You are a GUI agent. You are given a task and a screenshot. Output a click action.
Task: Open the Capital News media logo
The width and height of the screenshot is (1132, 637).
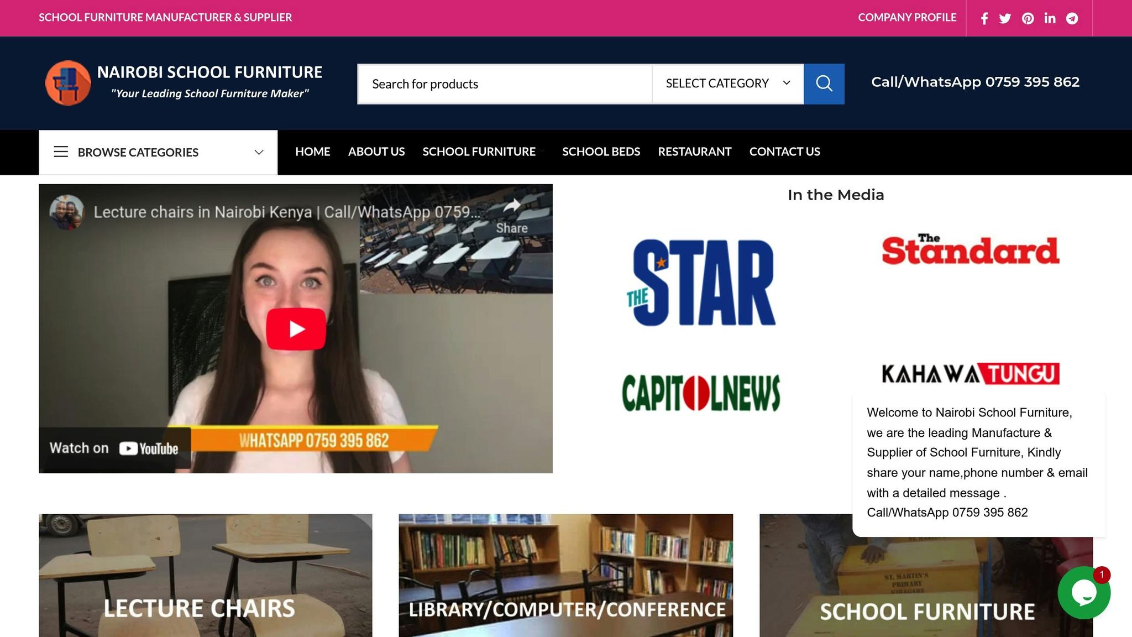pos(701,393)
